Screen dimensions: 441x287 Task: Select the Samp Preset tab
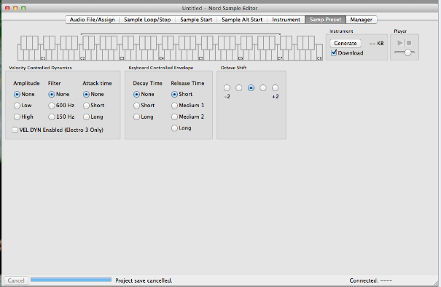coord(325,20)
